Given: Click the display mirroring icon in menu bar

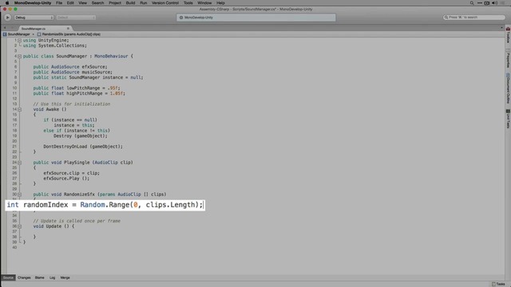Looking at the screenshot, I should tap(487, 3).
